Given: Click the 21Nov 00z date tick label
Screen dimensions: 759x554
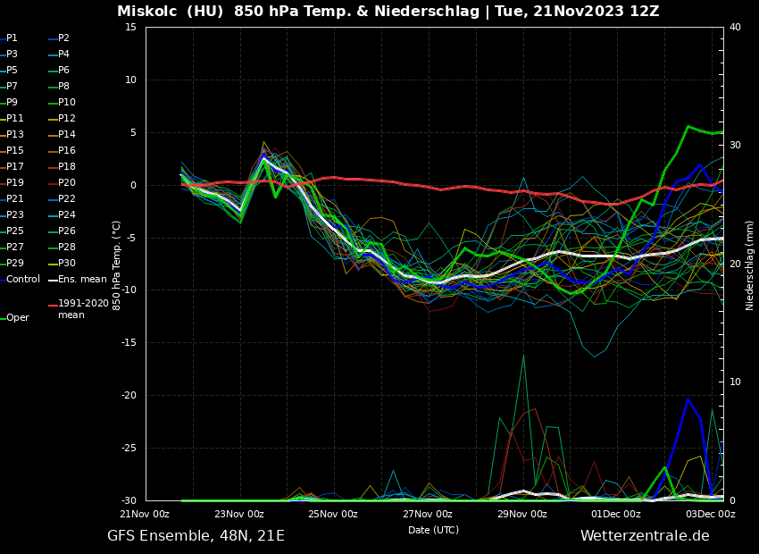Looking at the screenshot, I should tap(145, 514).
